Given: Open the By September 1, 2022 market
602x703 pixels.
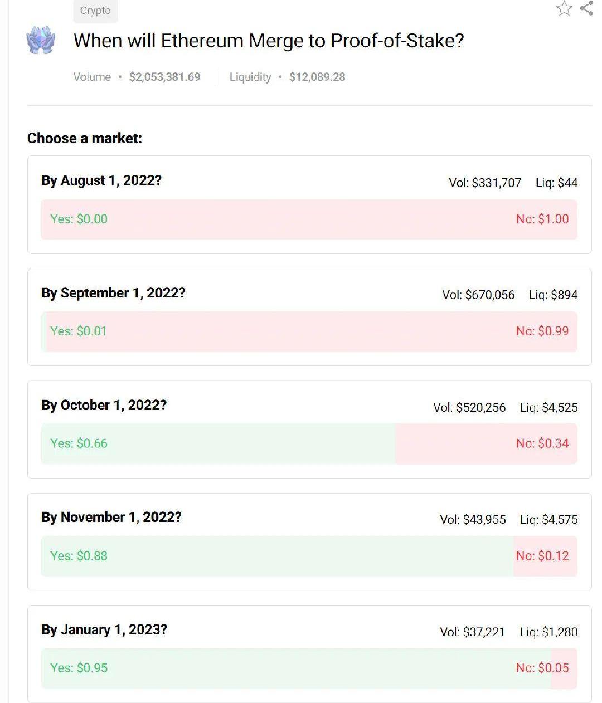Looking at the screenshot, I should pos(113,293).
